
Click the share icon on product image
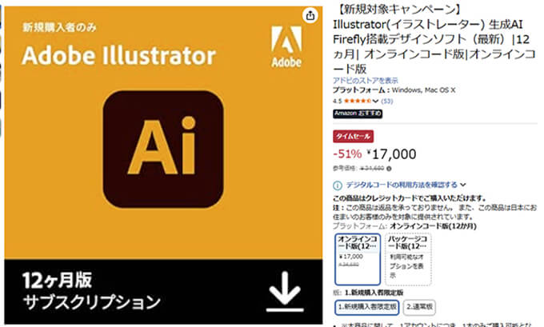[x=310, y=15]
